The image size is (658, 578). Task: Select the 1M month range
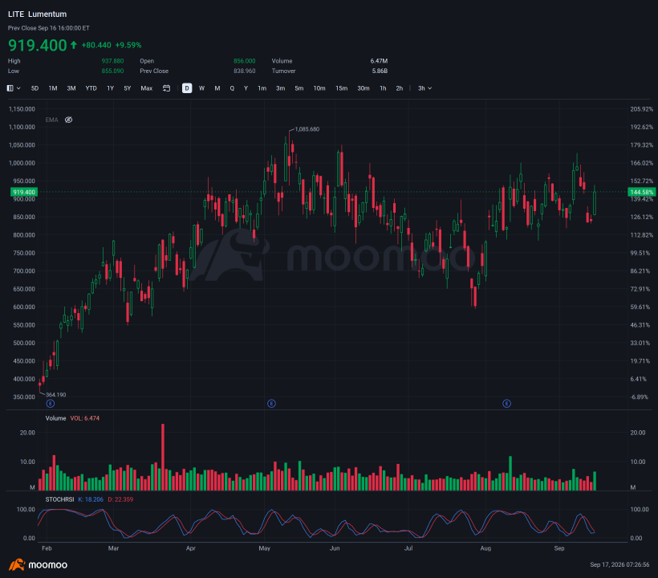(x=53, y=88)
